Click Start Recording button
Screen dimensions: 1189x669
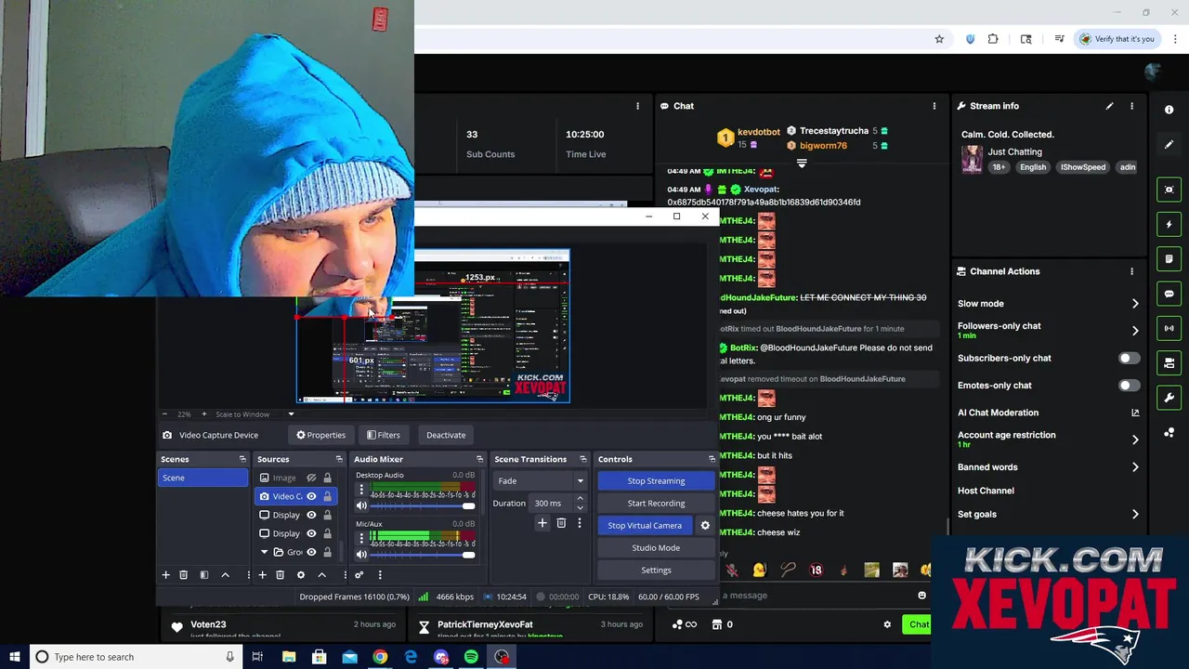pos(656,504)
